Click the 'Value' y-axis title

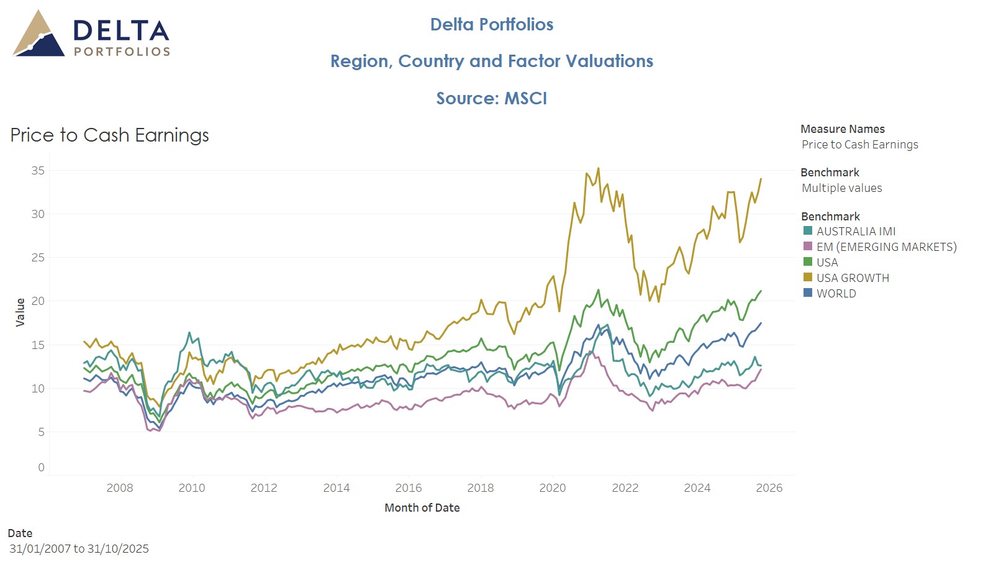pyautogui.click(x=20, y=312)
